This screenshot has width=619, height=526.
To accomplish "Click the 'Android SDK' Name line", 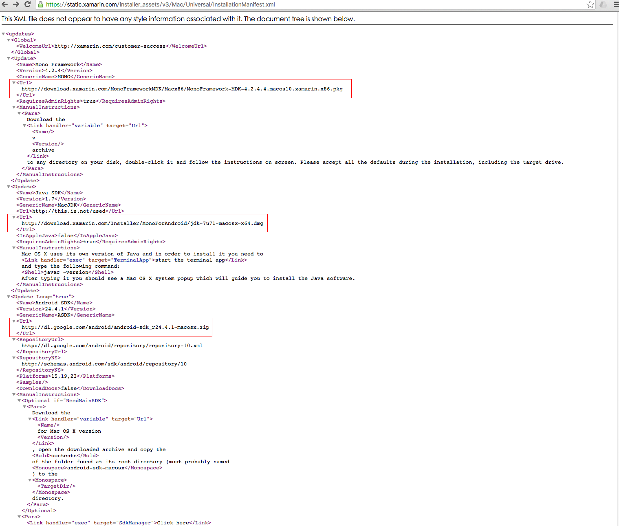I will (54, 303).
